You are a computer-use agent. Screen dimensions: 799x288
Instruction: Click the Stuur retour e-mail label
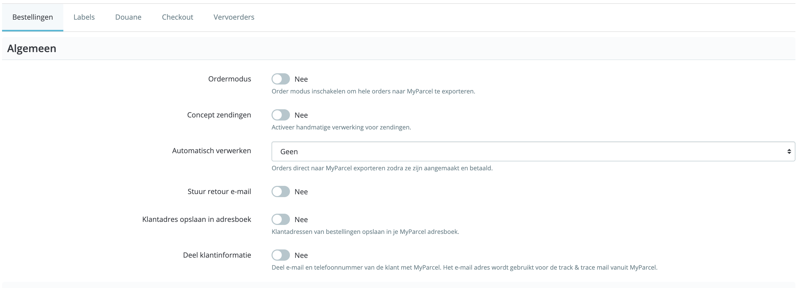coord(219,191)
